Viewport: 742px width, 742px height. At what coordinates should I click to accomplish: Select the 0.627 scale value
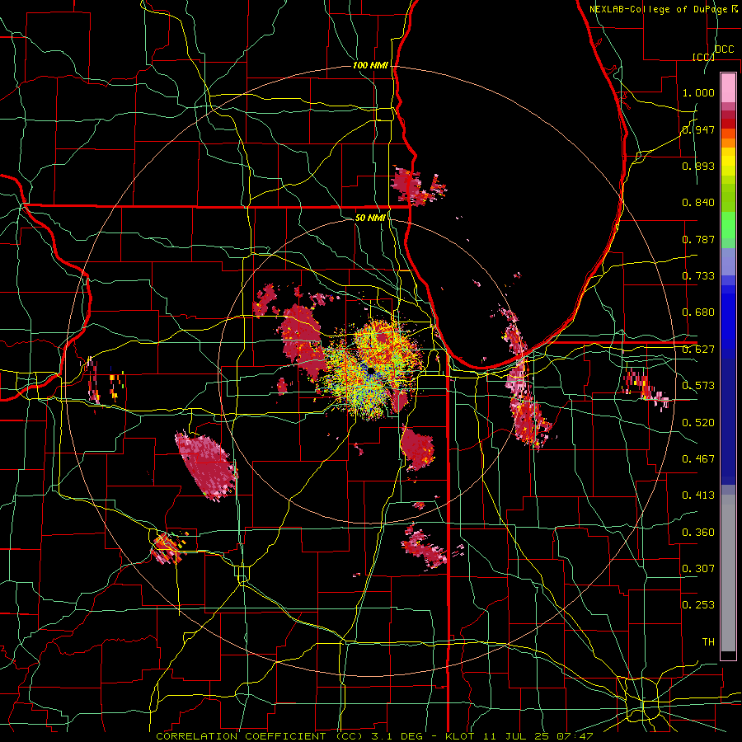[x=698, y=350]
